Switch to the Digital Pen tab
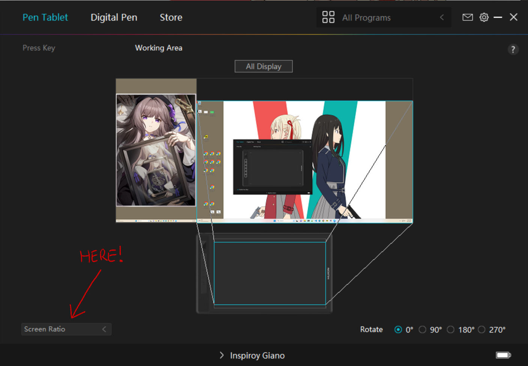528x366 pixels. coord(114,17)
